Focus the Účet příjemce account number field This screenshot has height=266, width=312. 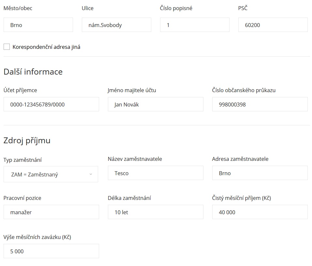pyautogui.click(x=51, y=104)
